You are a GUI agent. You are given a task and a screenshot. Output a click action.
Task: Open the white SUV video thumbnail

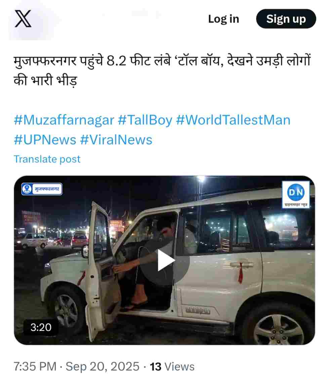click(x=164, y=260)
